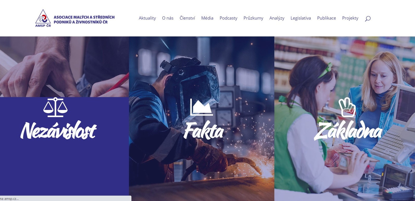This screenshot has height=201, width=415.
Task: Click the Základna heading
Action: 348,131
